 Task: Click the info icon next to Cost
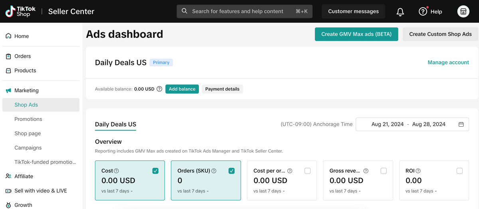[x=117, y=171]
